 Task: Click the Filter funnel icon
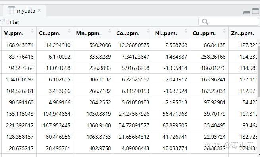tap(2, 21)
